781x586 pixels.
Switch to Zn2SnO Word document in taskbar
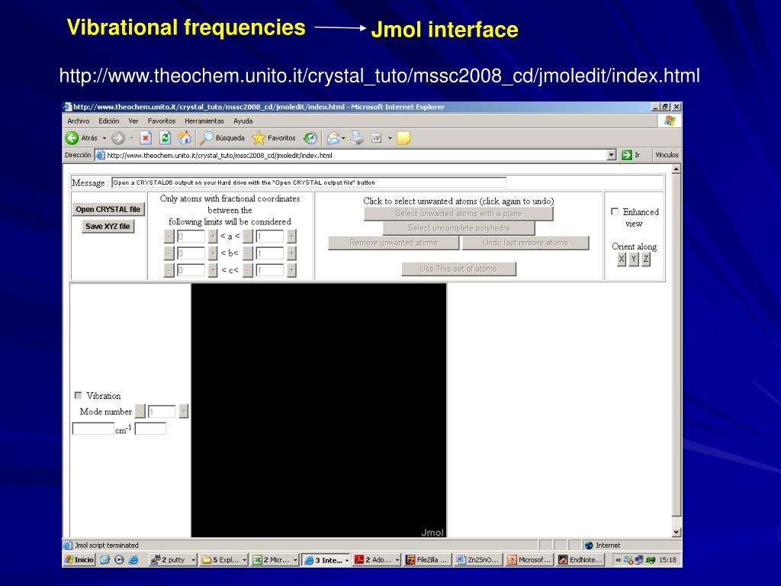click(478, 560)
